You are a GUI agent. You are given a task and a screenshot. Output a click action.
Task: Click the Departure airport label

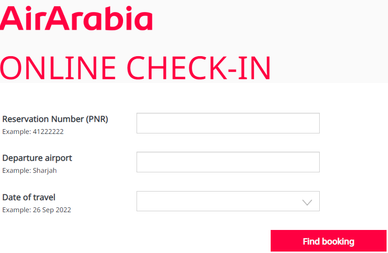[37, 158]
